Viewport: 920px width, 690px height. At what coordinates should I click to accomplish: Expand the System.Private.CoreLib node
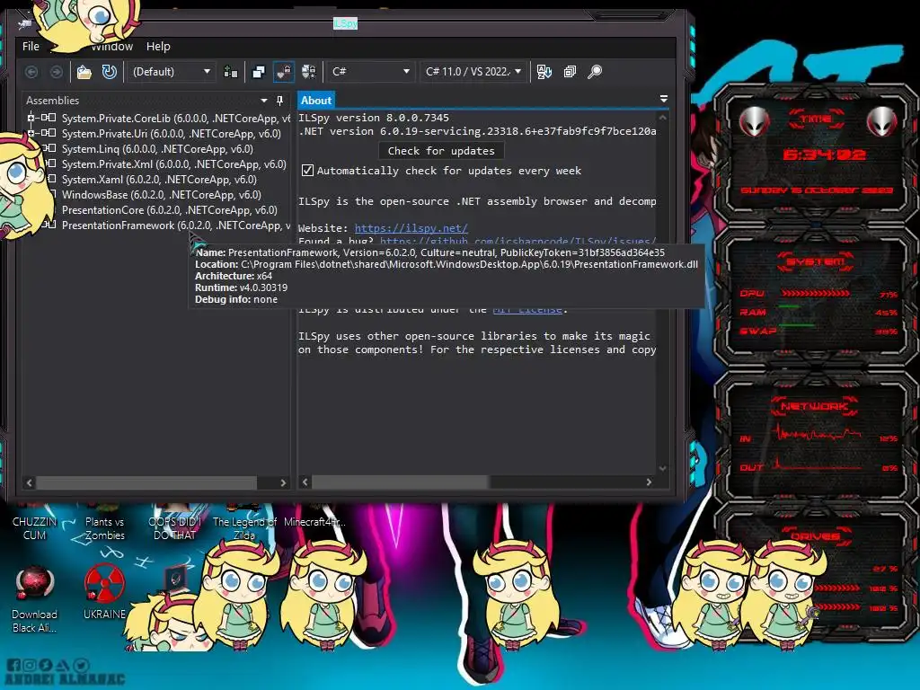pyautogui.click(x=31, y=118)
